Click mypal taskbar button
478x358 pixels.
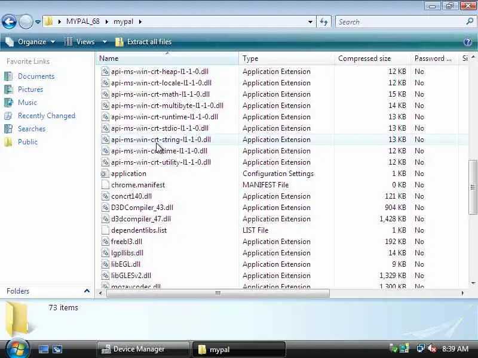pos(239,349)
